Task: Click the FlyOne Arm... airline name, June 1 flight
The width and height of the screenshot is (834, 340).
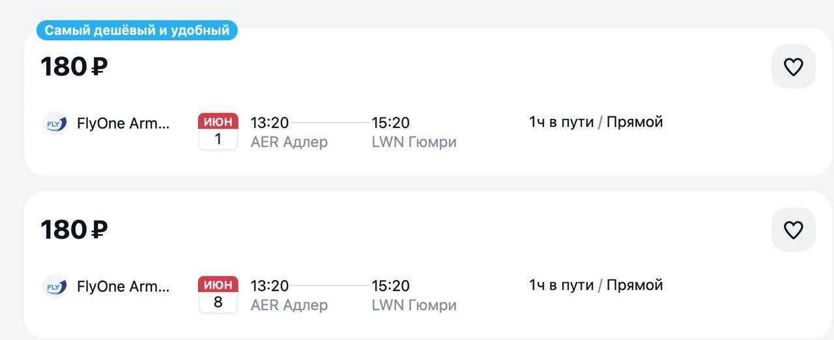Action: (123, 123)
